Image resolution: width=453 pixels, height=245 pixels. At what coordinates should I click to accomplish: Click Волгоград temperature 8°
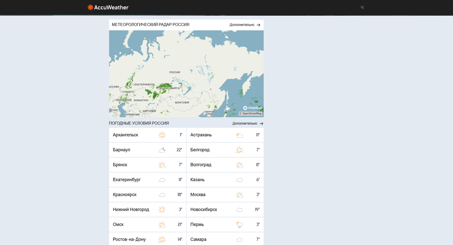pos(258,165)
